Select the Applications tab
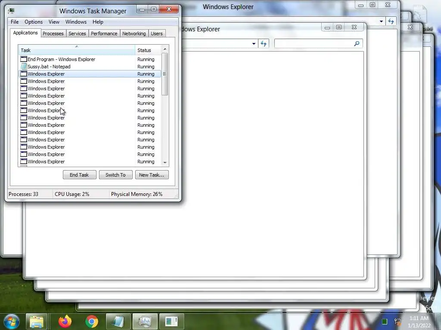 click(25, 33)
